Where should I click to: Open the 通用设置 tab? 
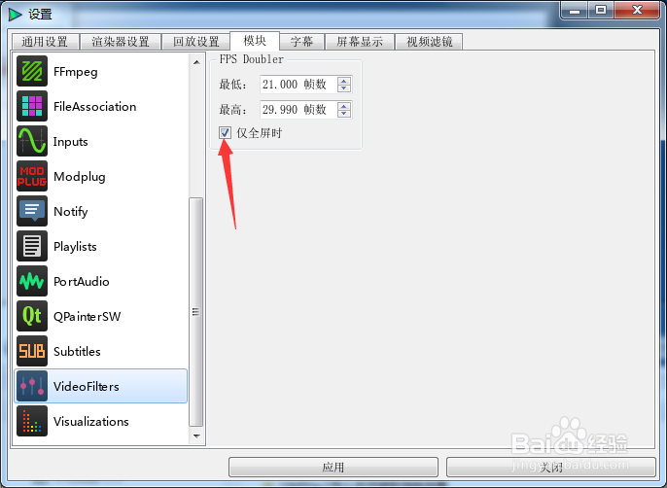click(45, 42)
